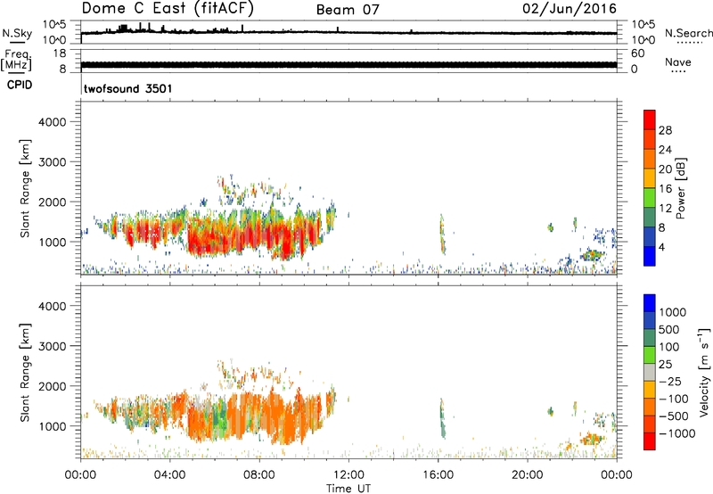
Task: Select the Slant Range axis title of velocity panel
Action: click(x=25, y=373)
